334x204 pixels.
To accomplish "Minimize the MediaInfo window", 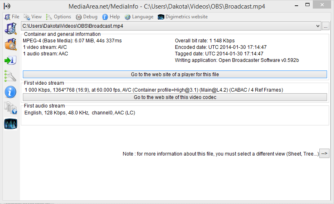I will [296, 5].
